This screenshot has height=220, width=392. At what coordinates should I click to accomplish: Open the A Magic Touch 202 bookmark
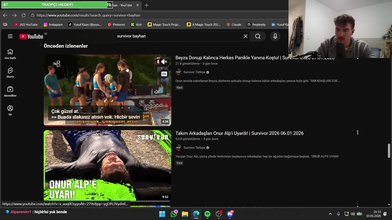pyautogui.click(x=204, y=24)
